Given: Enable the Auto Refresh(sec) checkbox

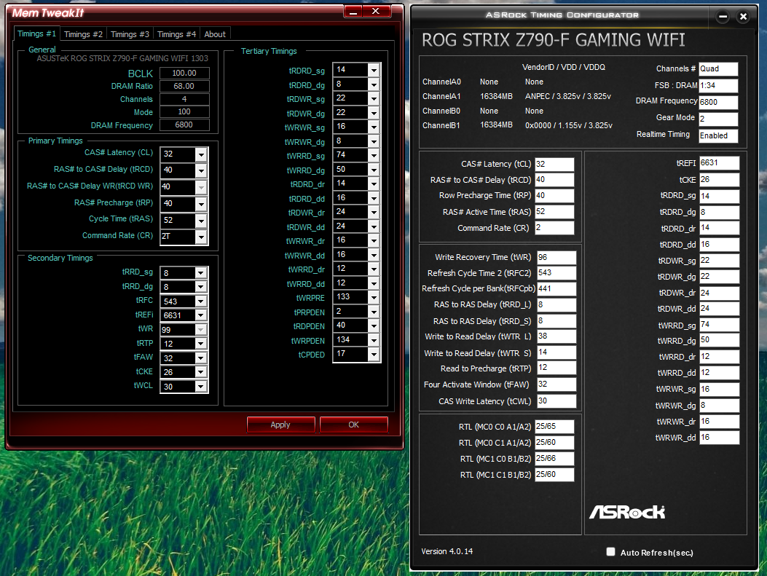Looking at the screenshot, I should 610,551.
